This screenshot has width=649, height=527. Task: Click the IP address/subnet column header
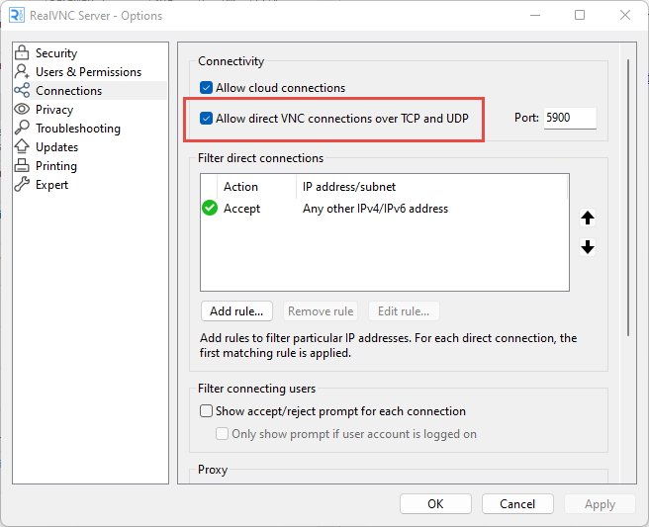click(x=351, y=187)
